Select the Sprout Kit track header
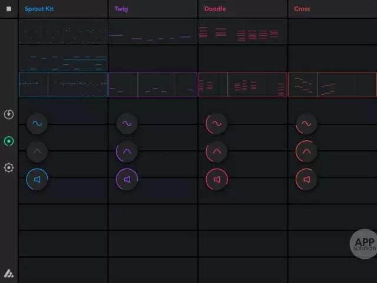The width and height of the screenshot is (377, 283). (x=63, y=9)
